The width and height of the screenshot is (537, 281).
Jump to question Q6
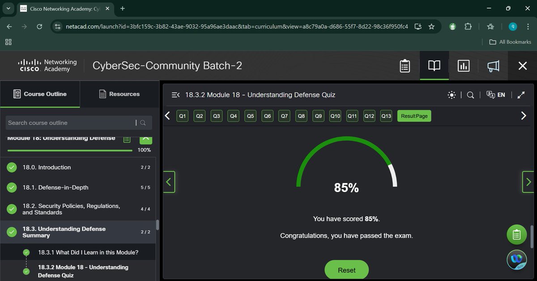coord(268,116)
